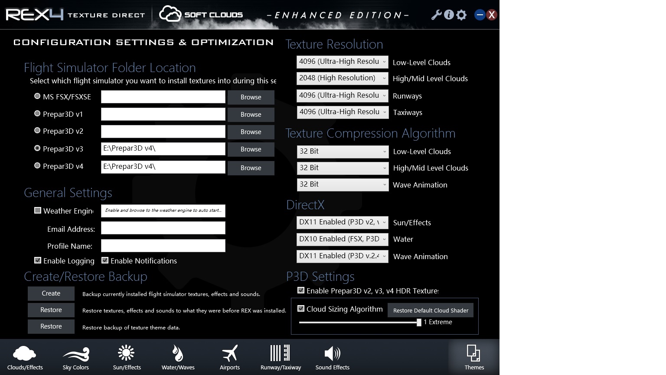666x375 pixels.
Task: Toggle the Cloud Sizing Algorithm checkbox
Action: click(x=301, y=309)
